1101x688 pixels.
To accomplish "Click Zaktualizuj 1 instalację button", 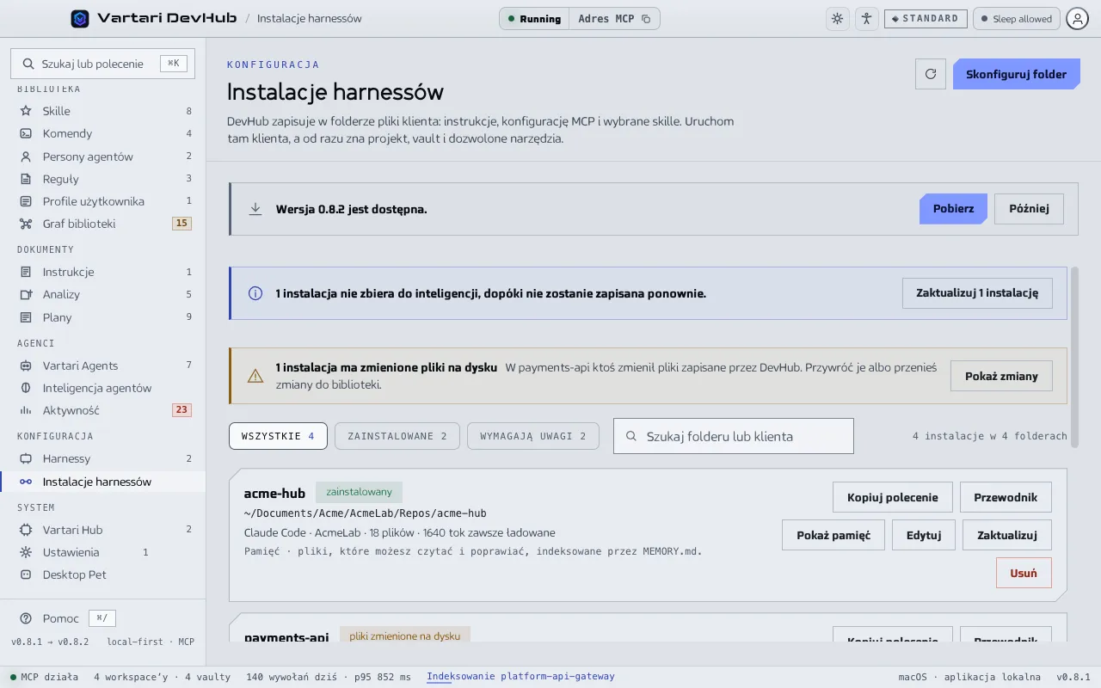I will (977, 293).
